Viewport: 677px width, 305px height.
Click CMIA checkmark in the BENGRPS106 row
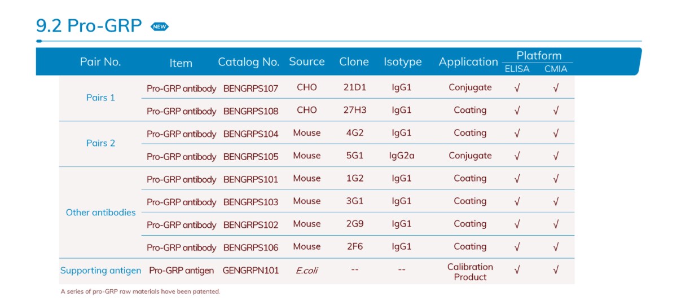556,247
